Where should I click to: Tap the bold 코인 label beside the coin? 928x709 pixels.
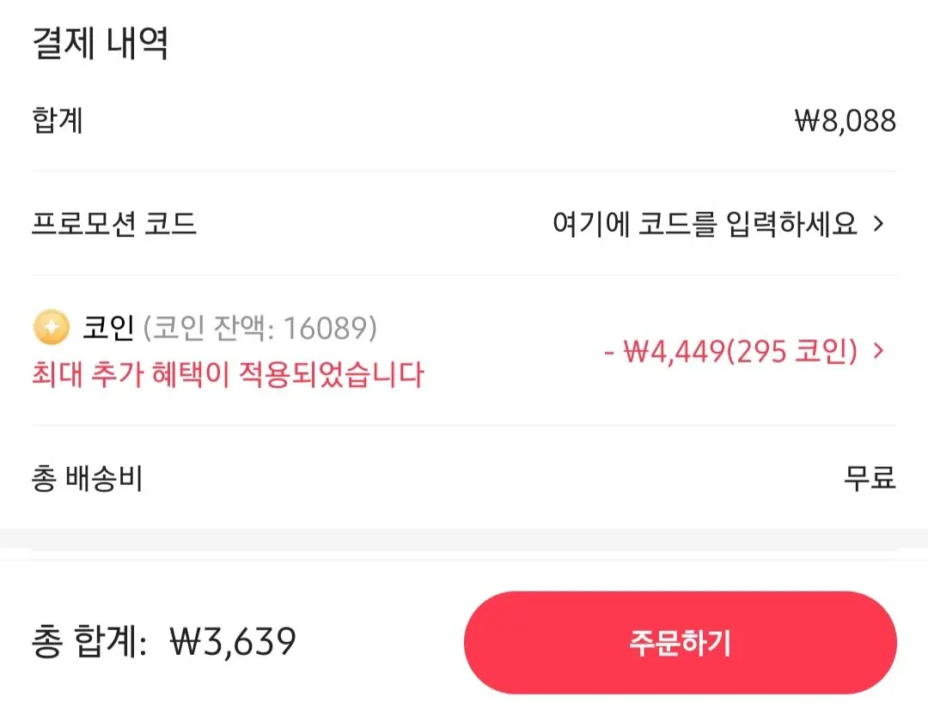pyautogui.click(x=108, y=327)
